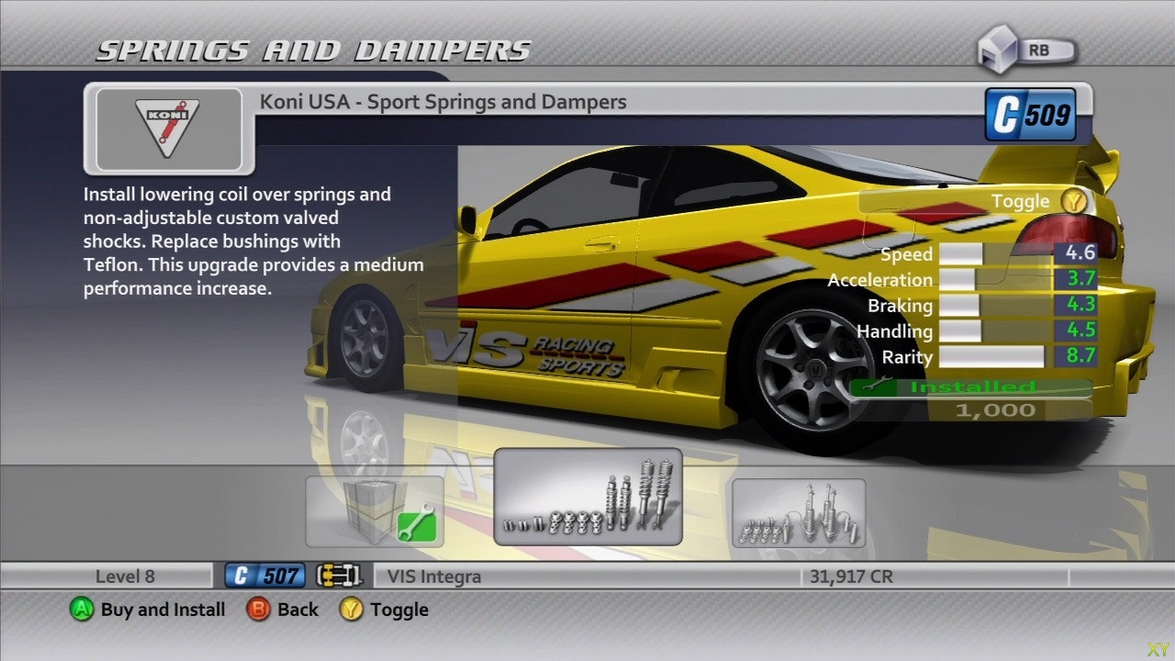Click the Koni USA part title
The height and width of the screenshot is (661, 1175).
[x=442, y=102]
